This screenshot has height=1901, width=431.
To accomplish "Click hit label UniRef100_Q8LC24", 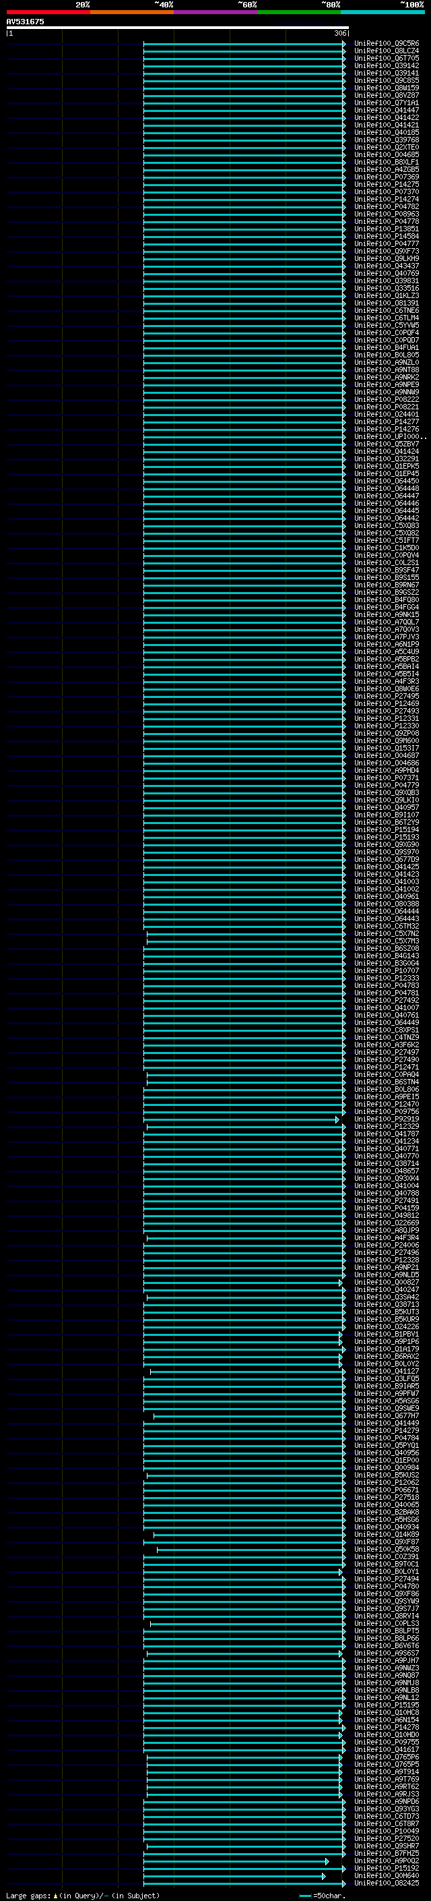I will click(387, 51).
